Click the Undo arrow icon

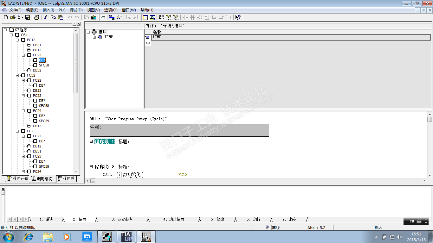(x=70, y=17)
